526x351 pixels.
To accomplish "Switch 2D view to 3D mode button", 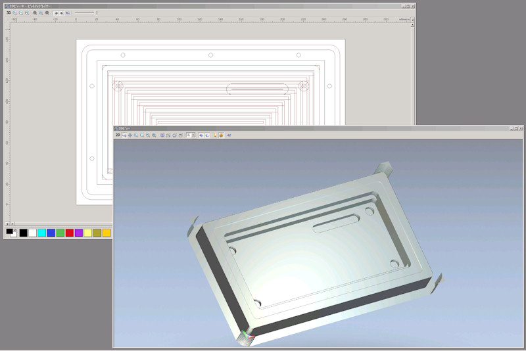I will point(9,12).
